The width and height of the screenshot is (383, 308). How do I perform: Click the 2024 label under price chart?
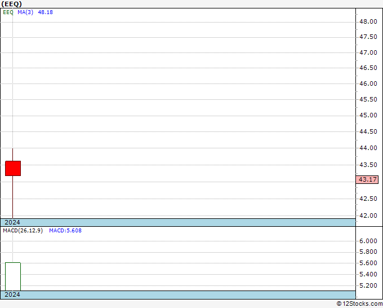click(x=12, y=222)
